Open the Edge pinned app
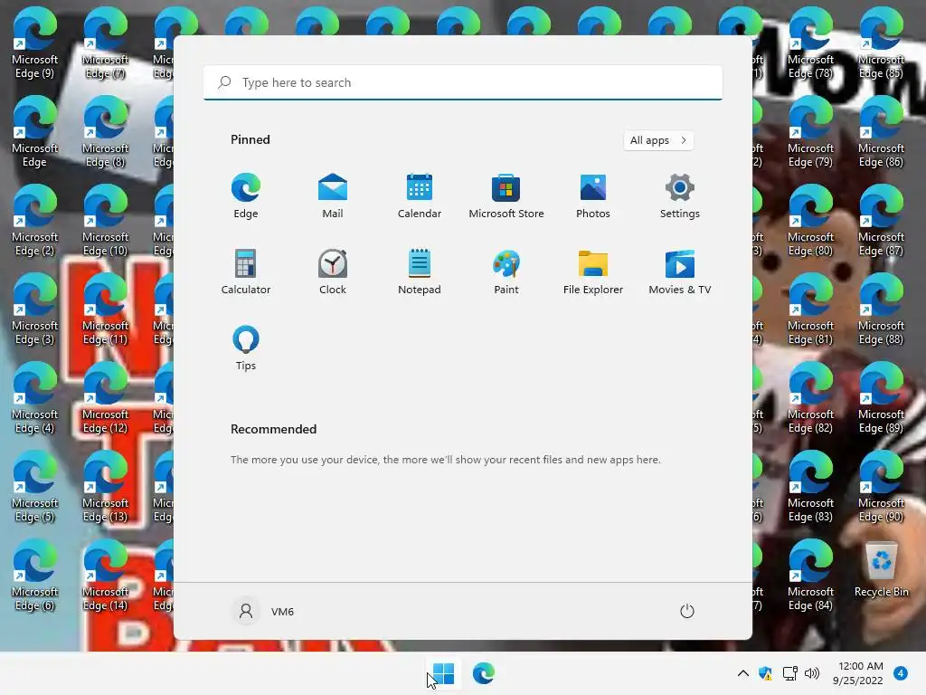This screenshot has height=695, width=926. pyautogui.click(x=246, y=195)
